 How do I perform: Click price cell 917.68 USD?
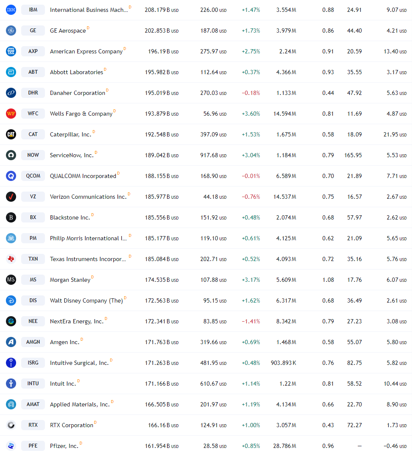coord(213,155)
